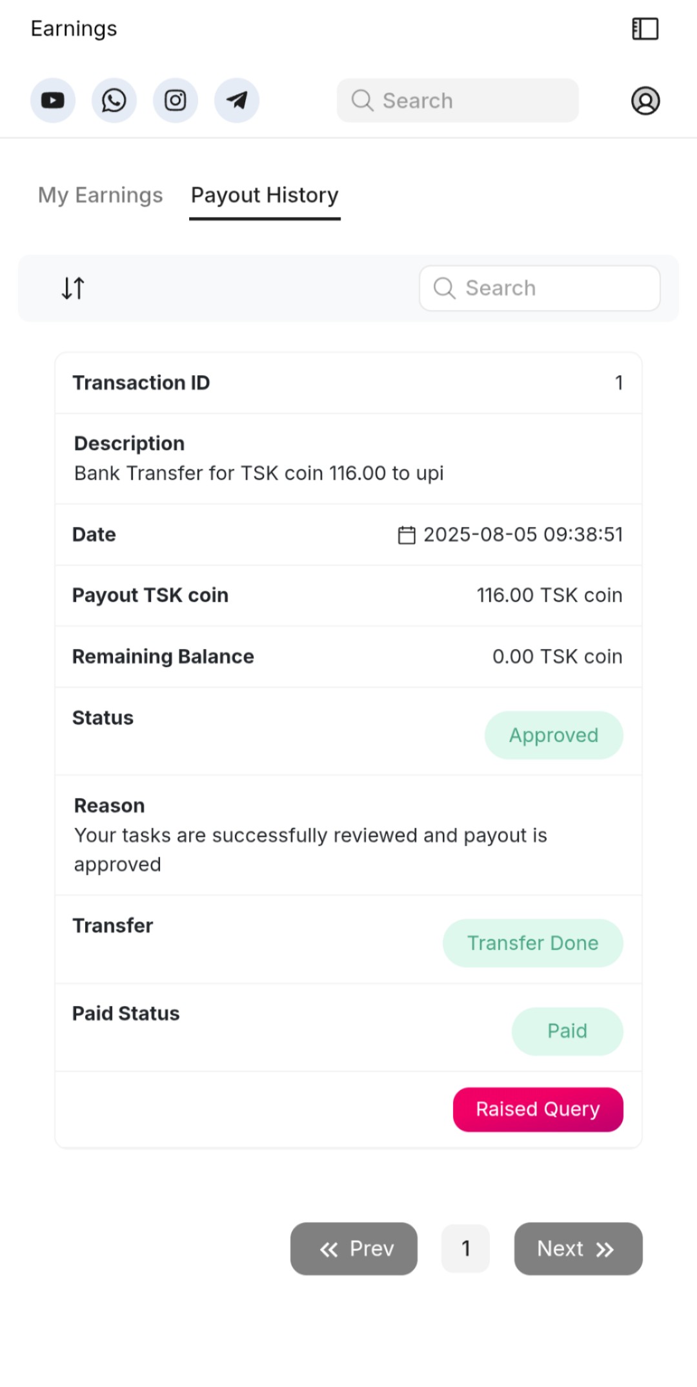Screen dimensions: 697x1387
Task: Click the payout history Search box
Action: coord(540,288)
